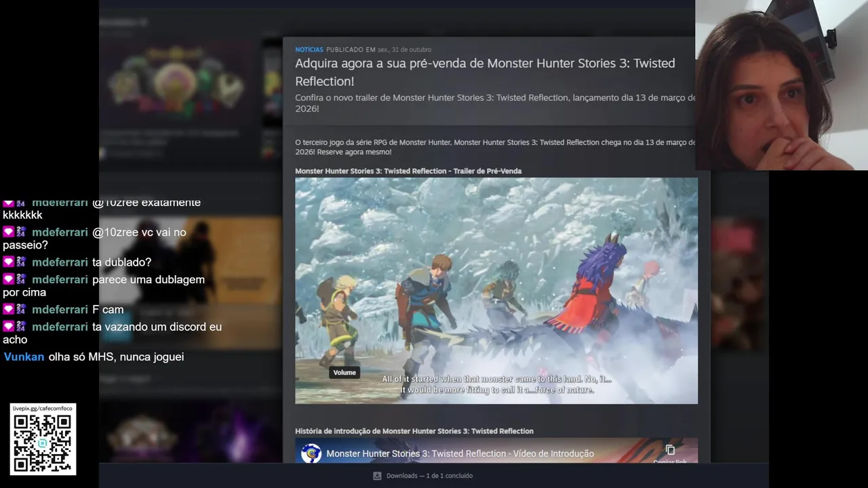Viewport: 868px width, 488px height.
Task: Click the livepix QR code image
Action: point(43,444)
